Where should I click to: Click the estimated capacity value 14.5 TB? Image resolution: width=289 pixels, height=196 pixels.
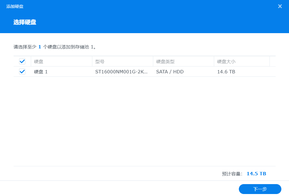(x=256, y=174)
